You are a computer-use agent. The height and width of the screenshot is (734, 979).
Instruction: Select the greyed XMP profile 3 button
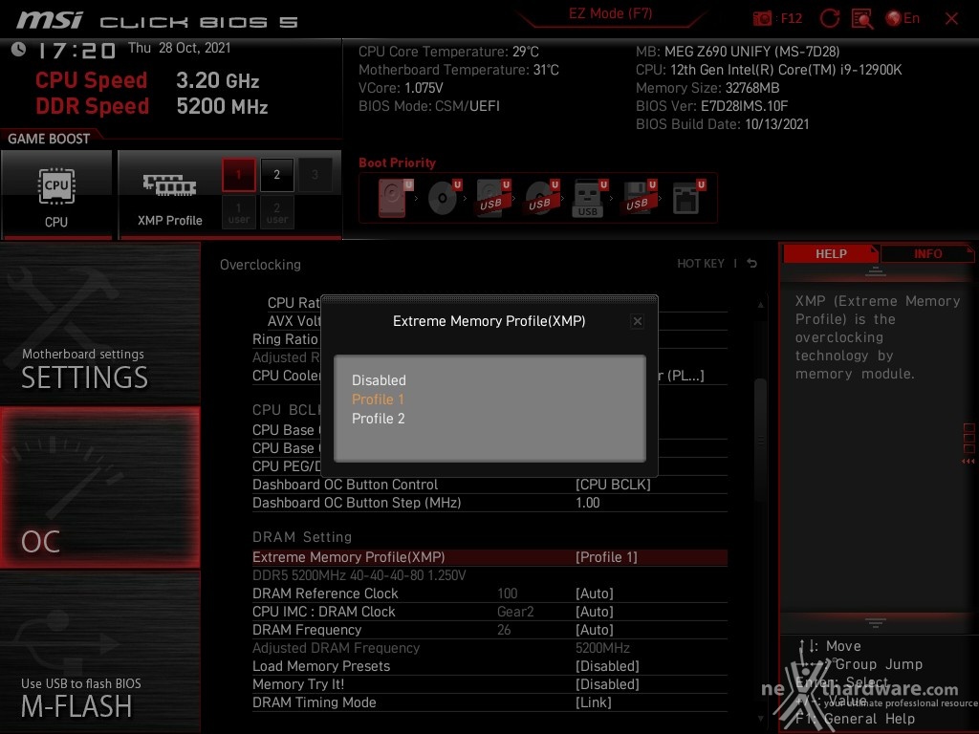[315, 175]
